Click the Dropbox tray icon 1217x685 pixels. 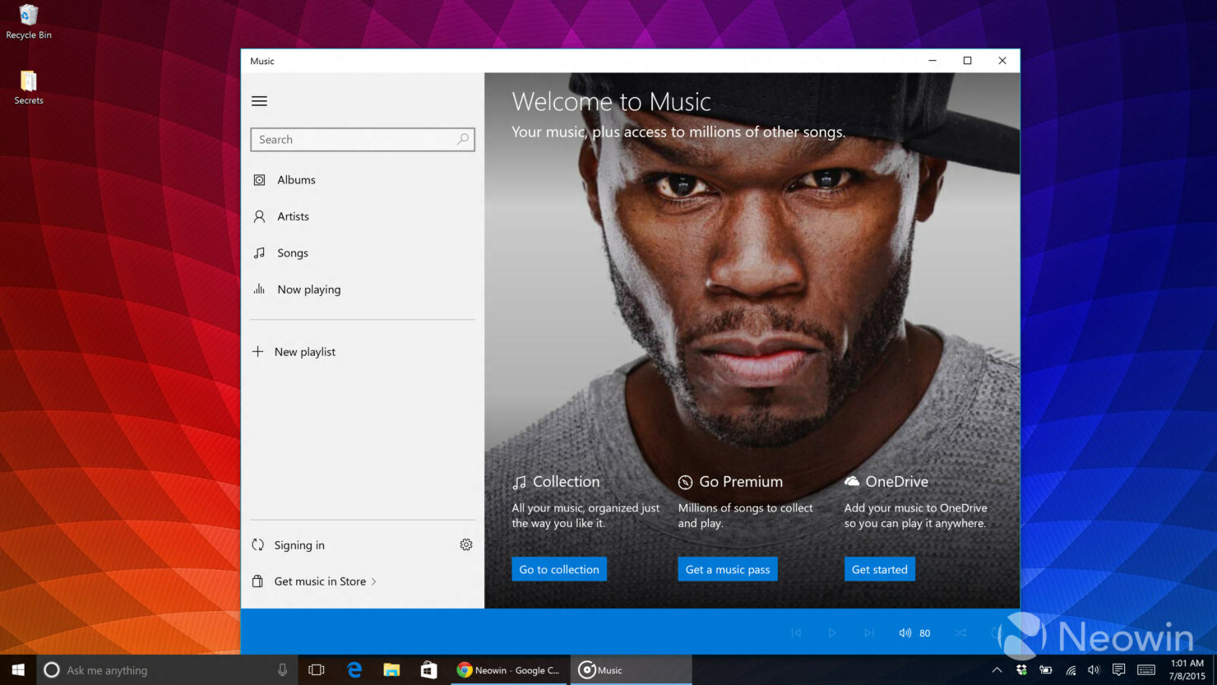tap(1021, 670)
